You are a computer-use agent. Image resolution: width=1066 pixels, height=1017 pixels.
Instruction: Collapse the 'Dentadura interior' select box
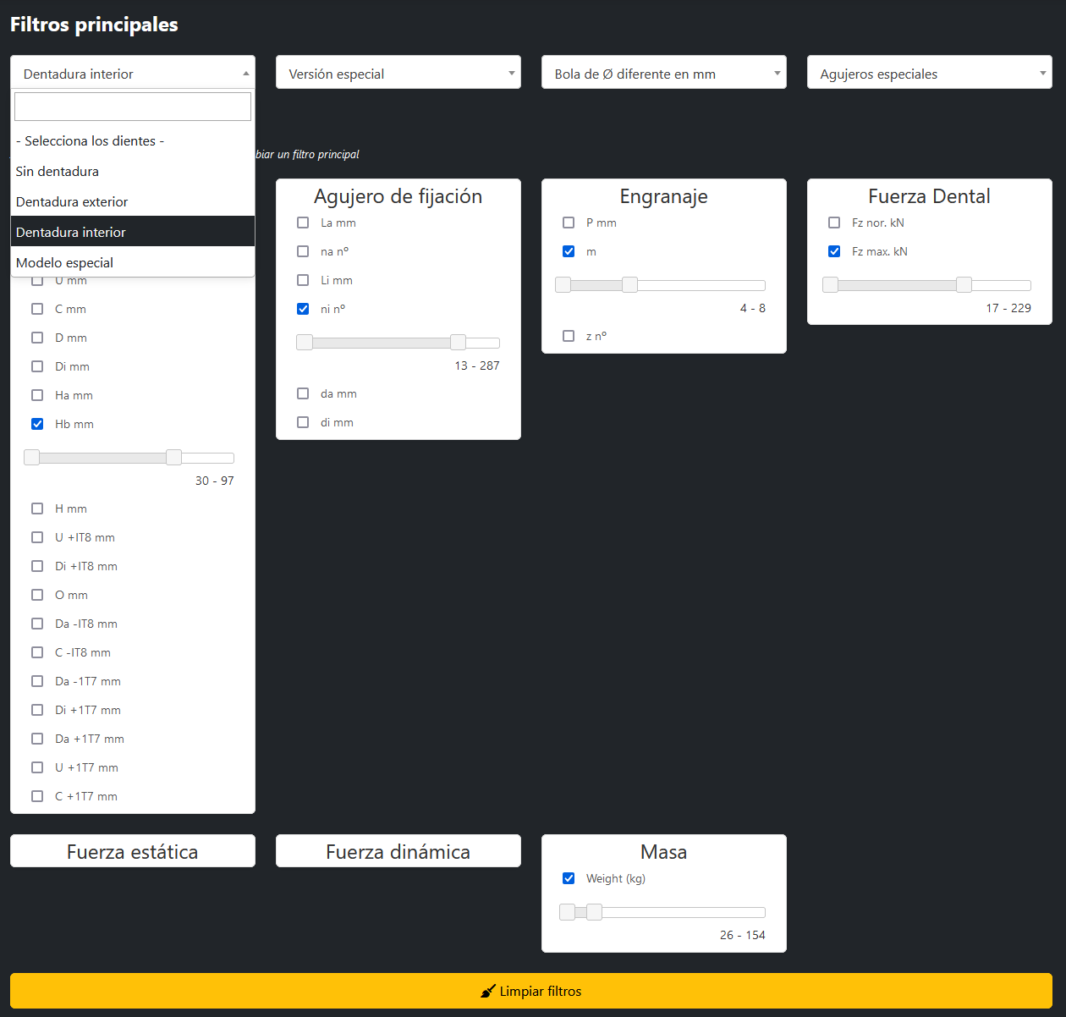pos(133,74)
